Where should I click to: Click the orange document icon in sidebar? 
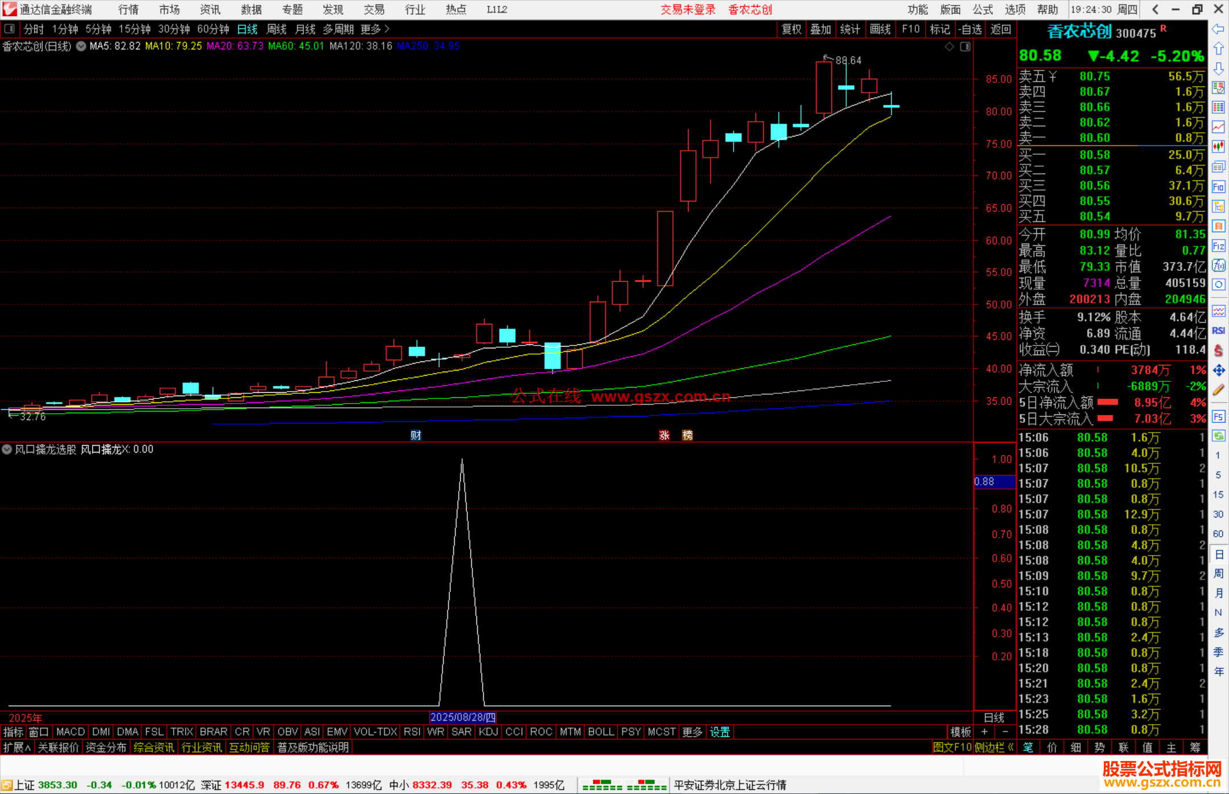pos(1218,226)
